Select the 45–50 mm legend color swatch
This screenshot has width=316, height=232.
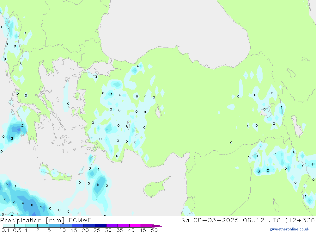tap(147, 226)
